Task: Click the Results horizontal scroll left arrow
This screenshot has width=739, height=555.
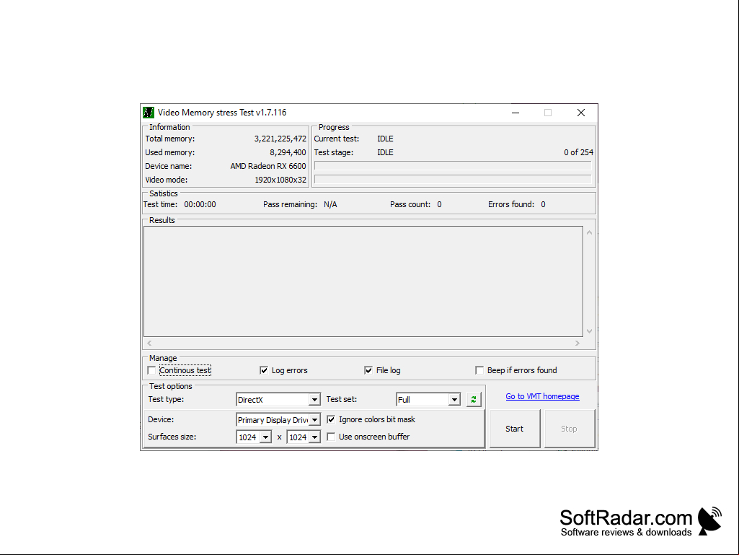Action: pos(149,343)
